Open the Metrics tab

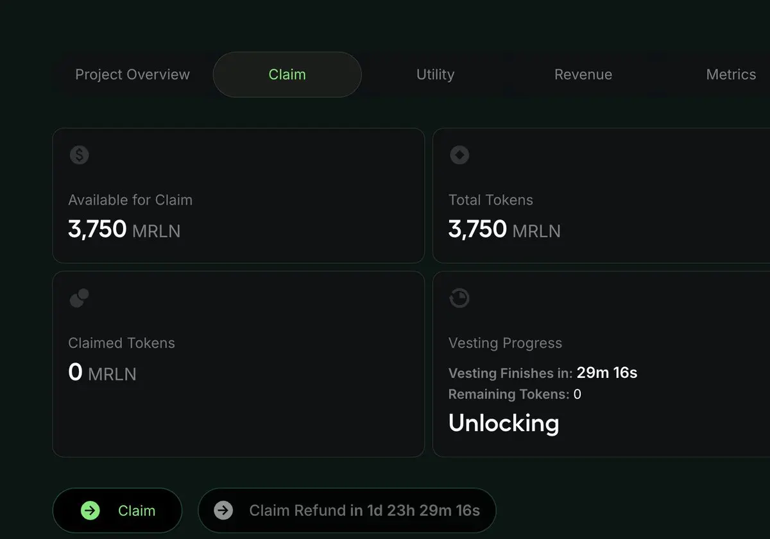pyautogui.click(x=731, y=74)
